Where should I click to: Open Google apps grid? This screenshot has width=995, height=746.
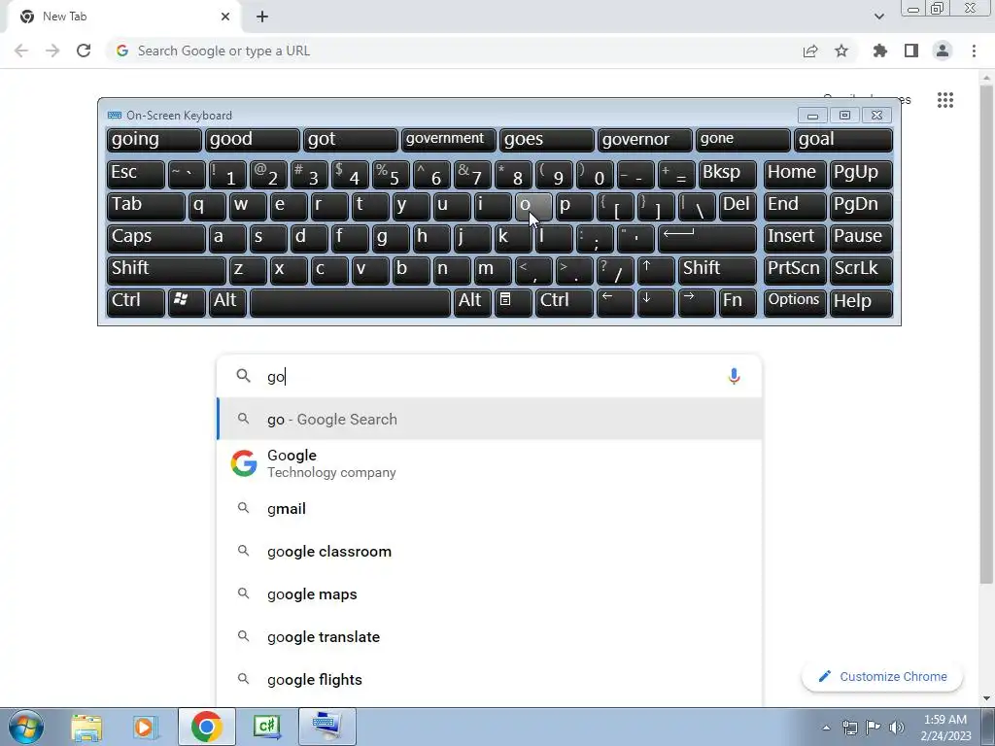tap(945, 100)
